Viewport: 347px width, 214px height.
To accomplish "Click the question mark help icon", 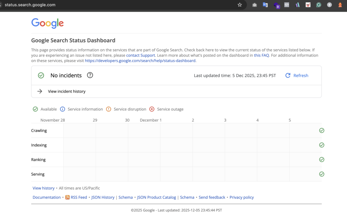I will [90, 75].
